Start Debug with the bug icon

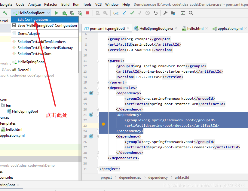tap(64, 13)
